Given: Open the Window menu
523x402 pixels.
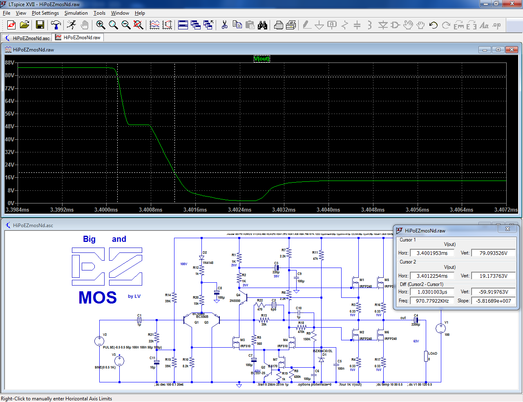Looking at the screenshot, I should tap(120, 13).
